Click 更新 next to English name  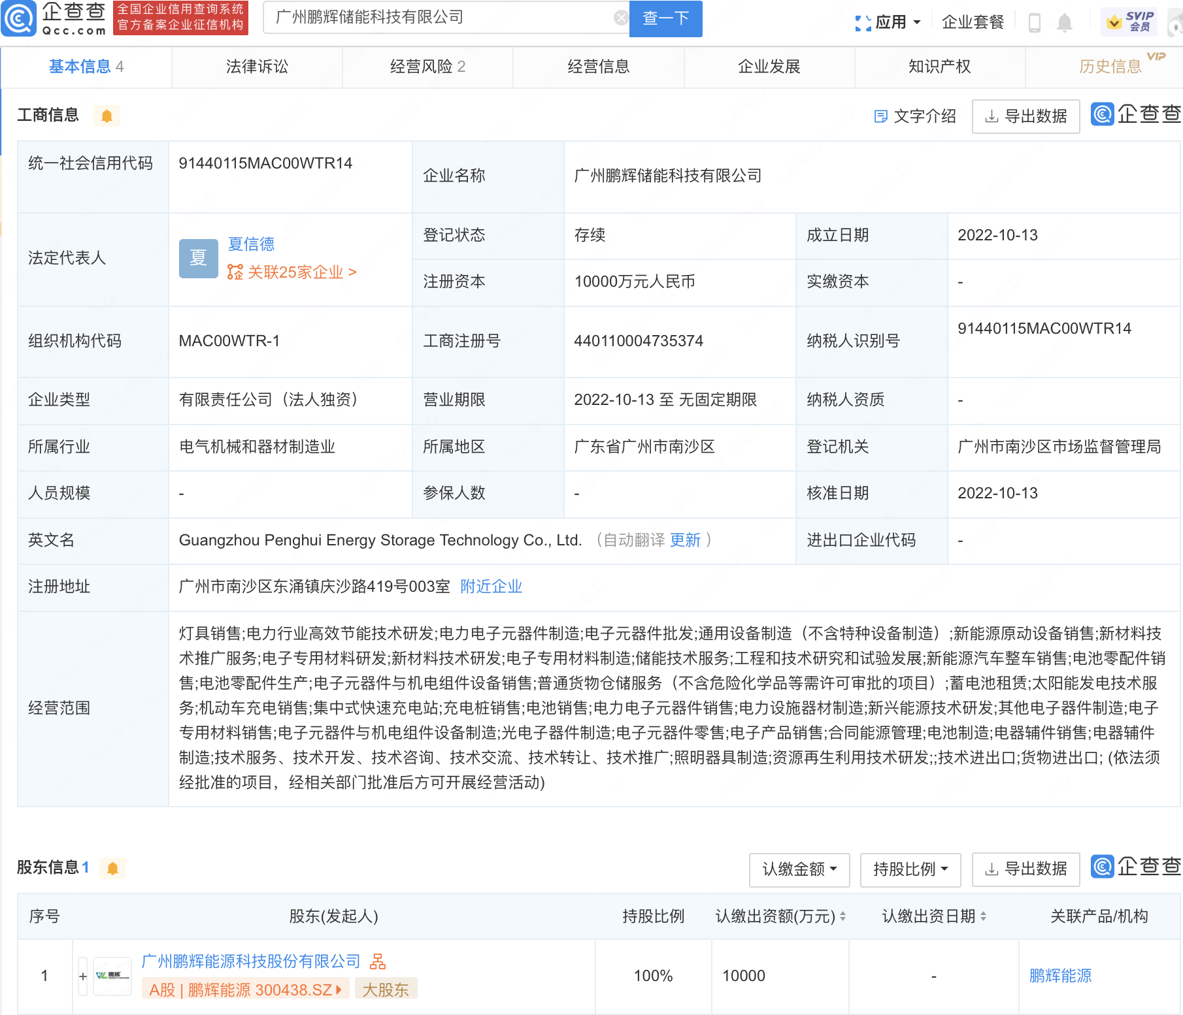coord(685,540)
